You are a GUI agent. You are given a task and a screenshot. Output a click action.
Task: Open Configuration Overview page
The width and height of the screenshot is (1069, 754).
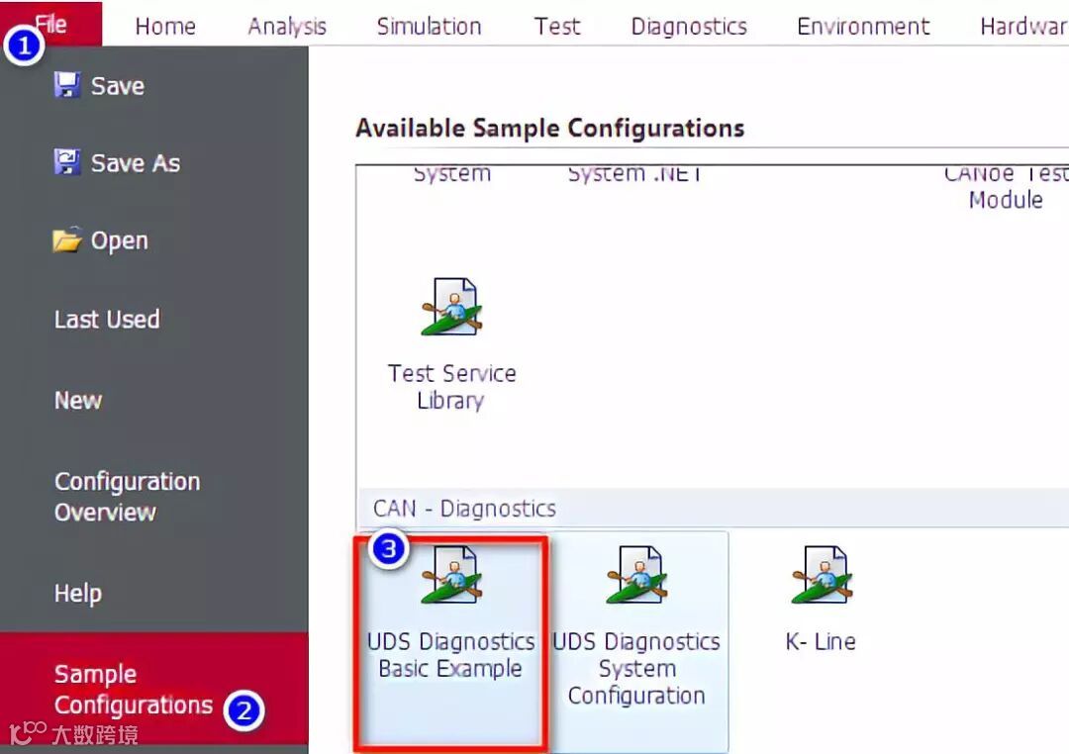[128, 497]
